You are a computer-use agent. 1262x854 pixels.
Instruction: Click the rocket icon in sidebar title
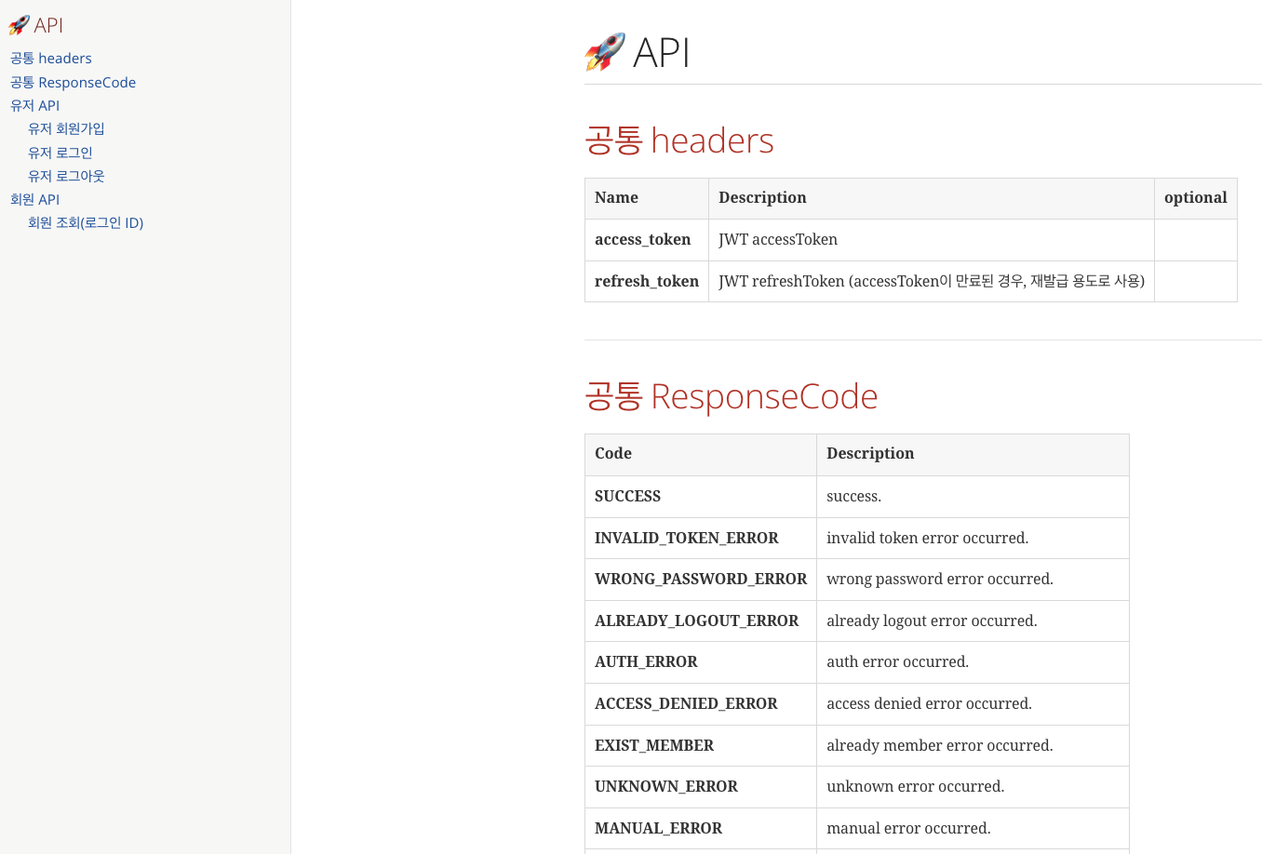click(x=20, y=25)
